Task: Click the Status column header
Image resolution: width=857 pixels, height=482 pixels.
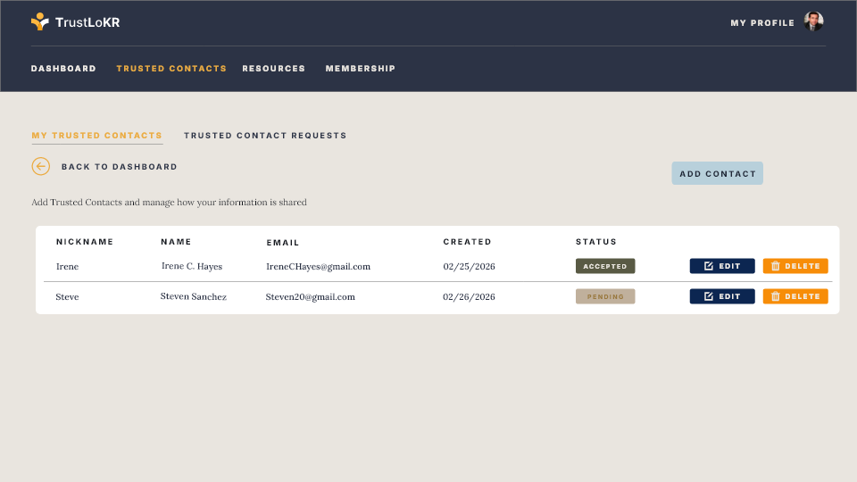Action: [595, 242]
